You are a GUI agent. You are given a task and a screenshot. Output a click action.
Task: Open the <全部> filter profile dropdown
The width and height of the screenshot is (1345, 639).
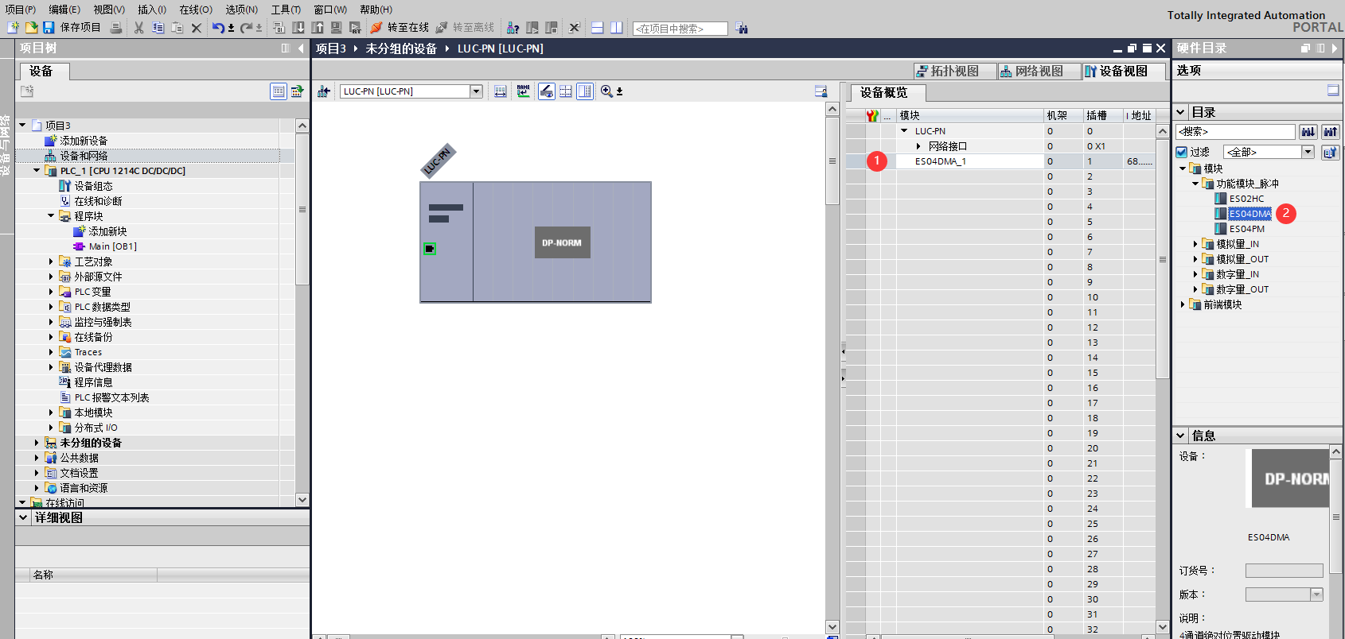coord(1308,152)
